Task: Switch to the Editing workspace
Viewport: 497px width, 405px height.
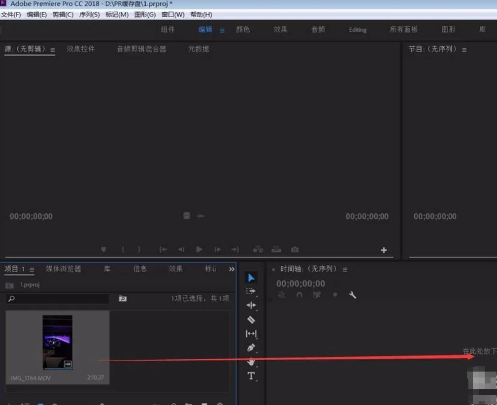Action: click(x=358, y=29)
